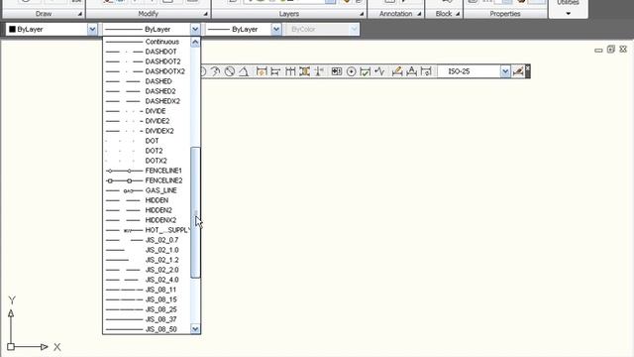The width and height of the screenshot is (634, 357).
Task: Select the JIS_02_1.2 linetype
Action: pos(147,260)
